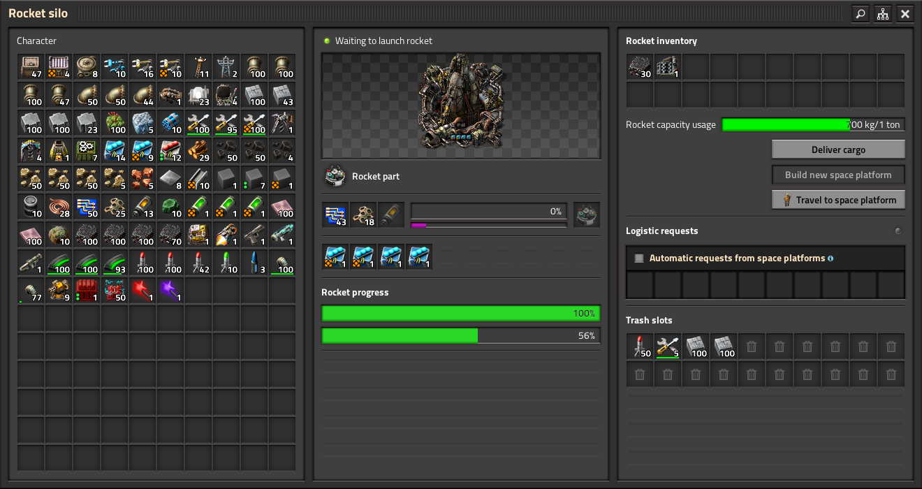Click the rocket silo preview image
Image resolution: width=922 pixels, height=489 pixels.
[460, 105]
